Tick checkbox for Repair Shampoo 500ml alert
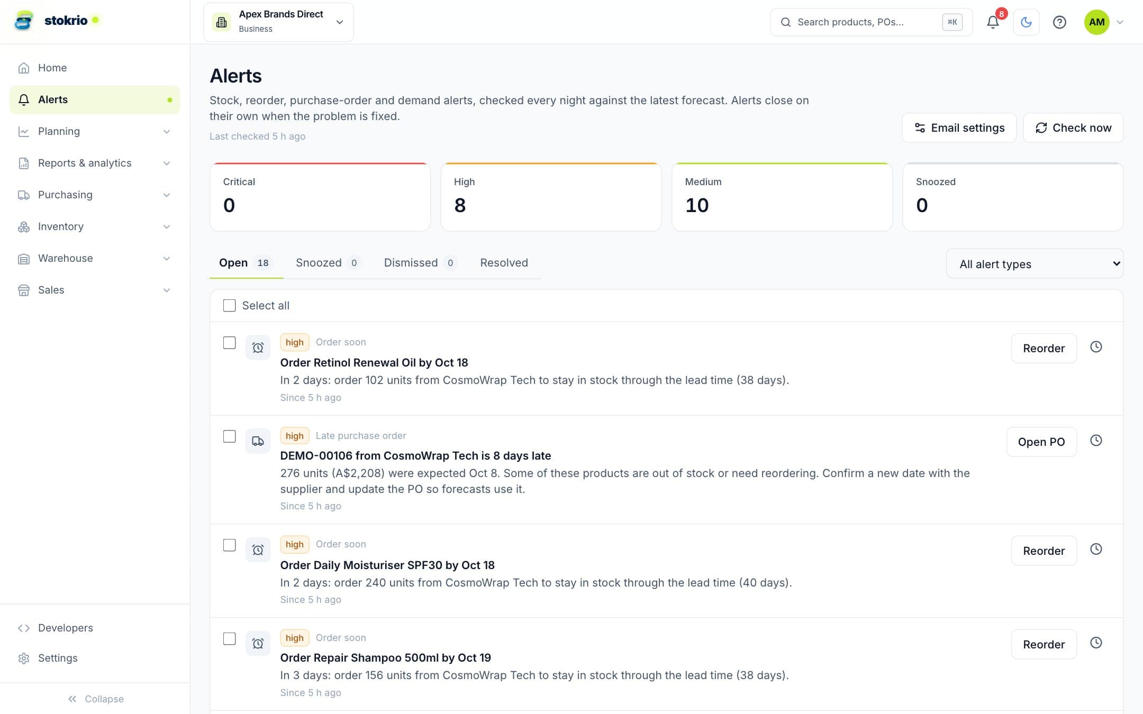Image resolution: width=1143 pixels, height=714 pixels. [229, 638]
